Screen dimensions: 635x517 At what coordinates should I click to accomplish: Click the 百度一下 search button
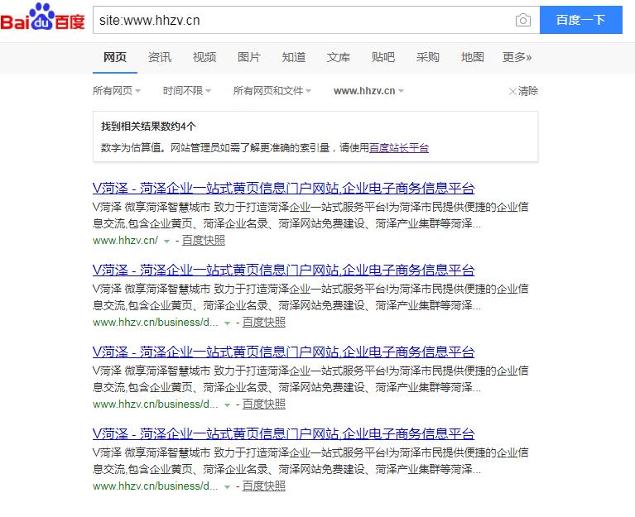click(x=580, y=20)
